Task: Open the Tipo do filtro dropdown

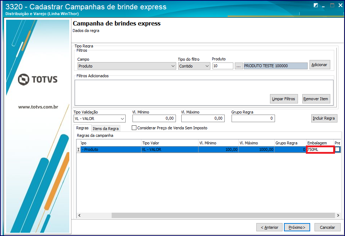Action: [194, 66]
